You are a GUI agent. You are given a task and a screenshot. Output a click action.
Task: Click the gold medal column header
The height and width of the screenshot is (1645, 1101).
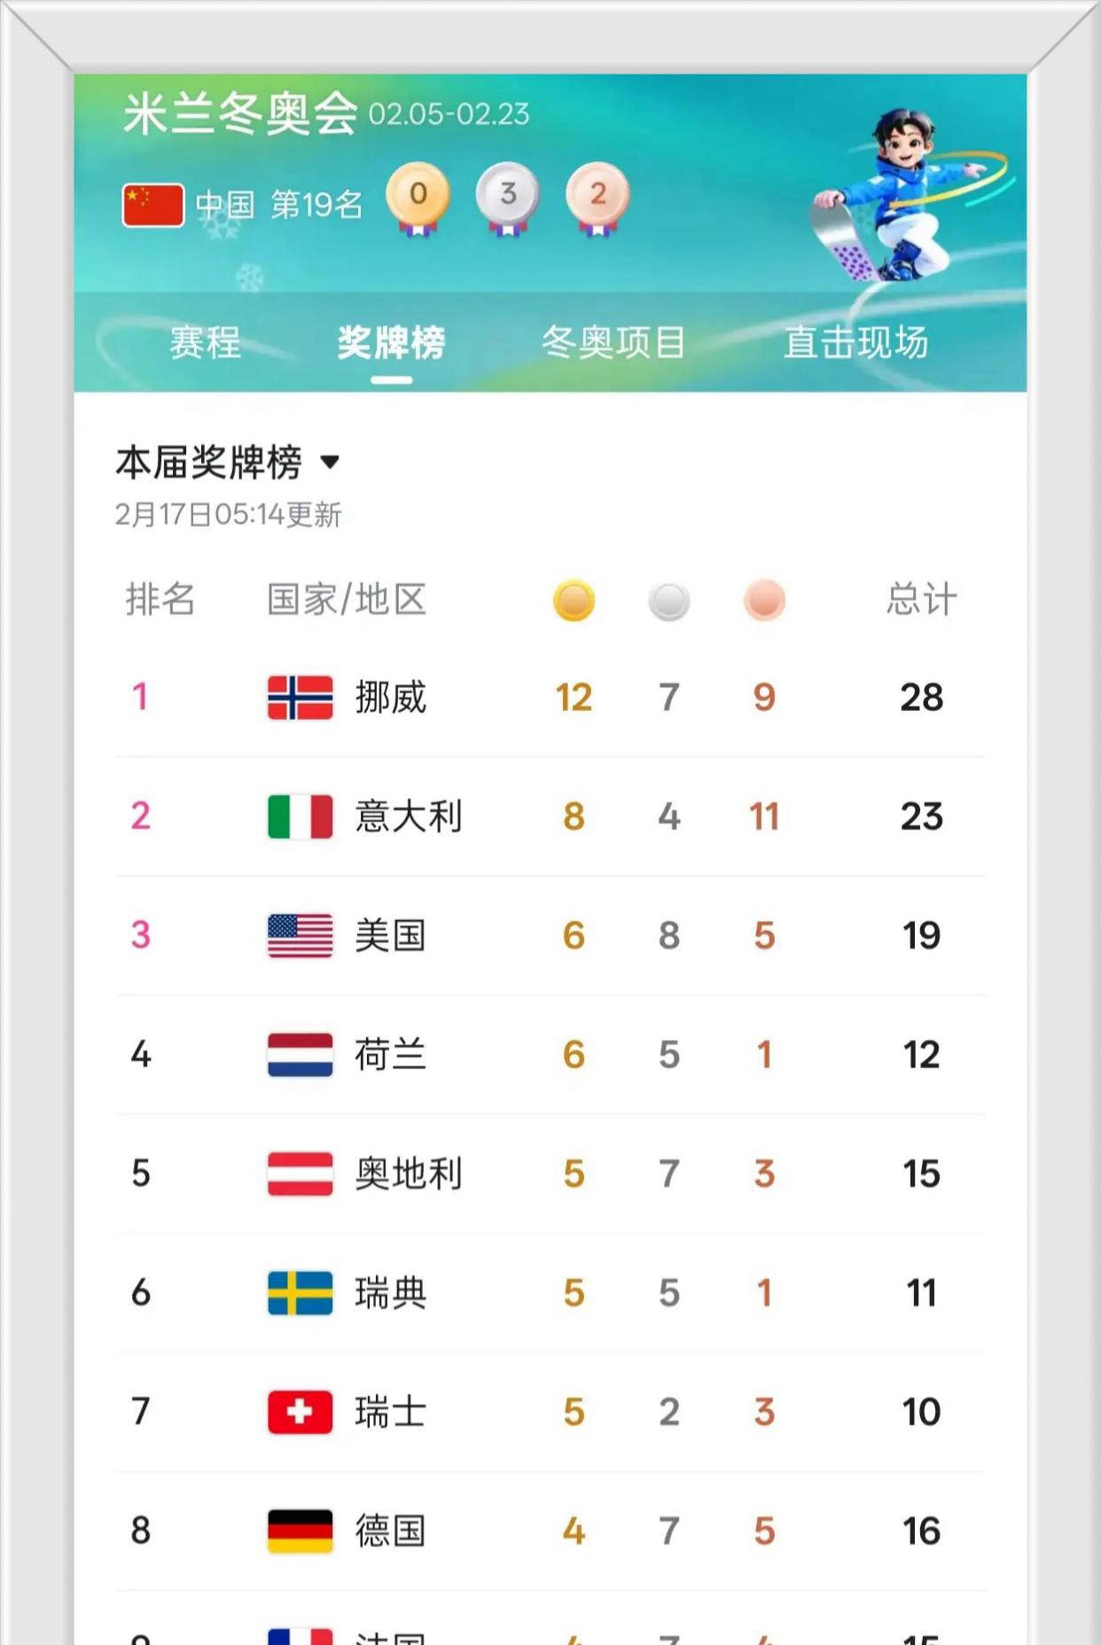pos(574,601)
